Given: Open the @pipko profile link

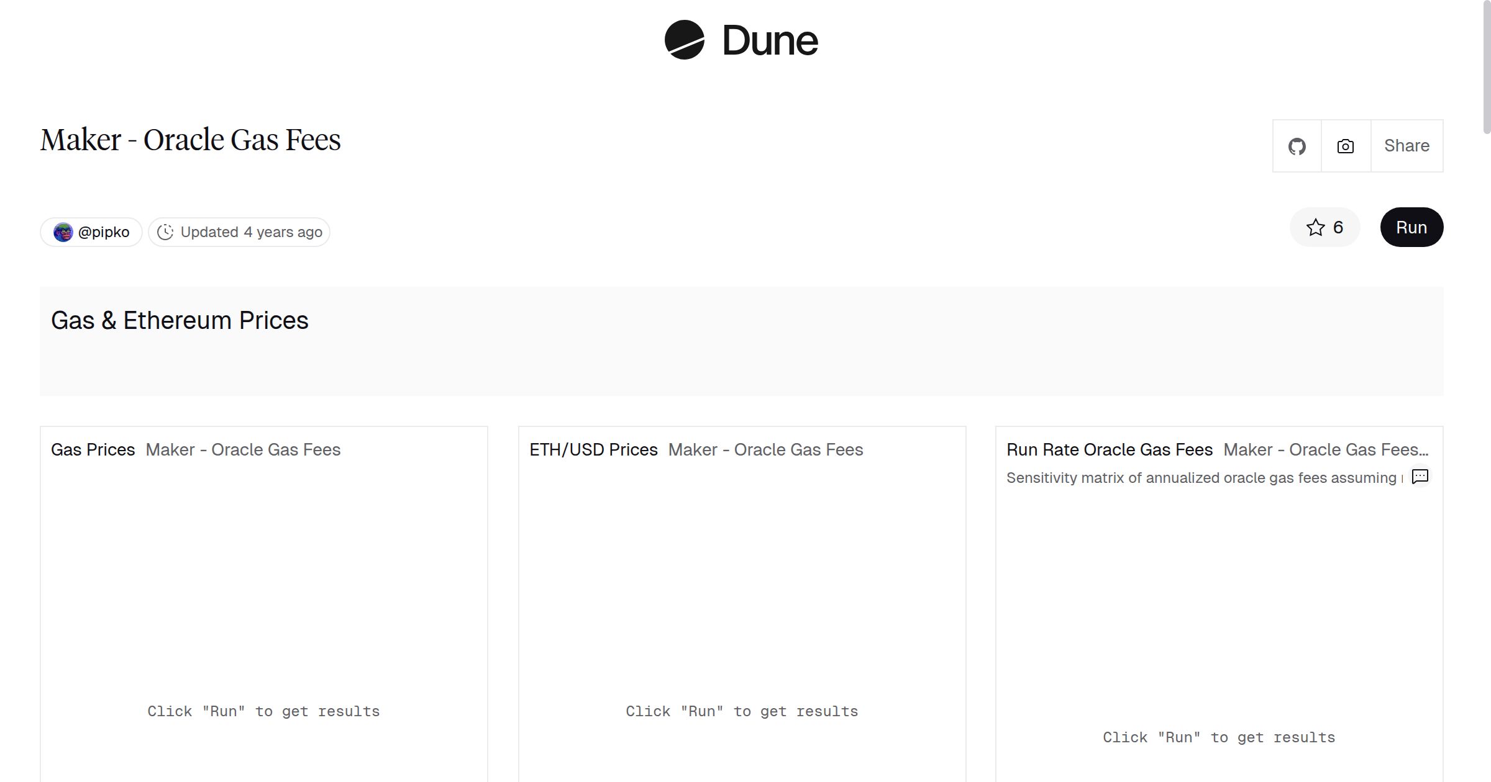Looking at the screenshot, I should pyautogui.click(x=104, y=232).
